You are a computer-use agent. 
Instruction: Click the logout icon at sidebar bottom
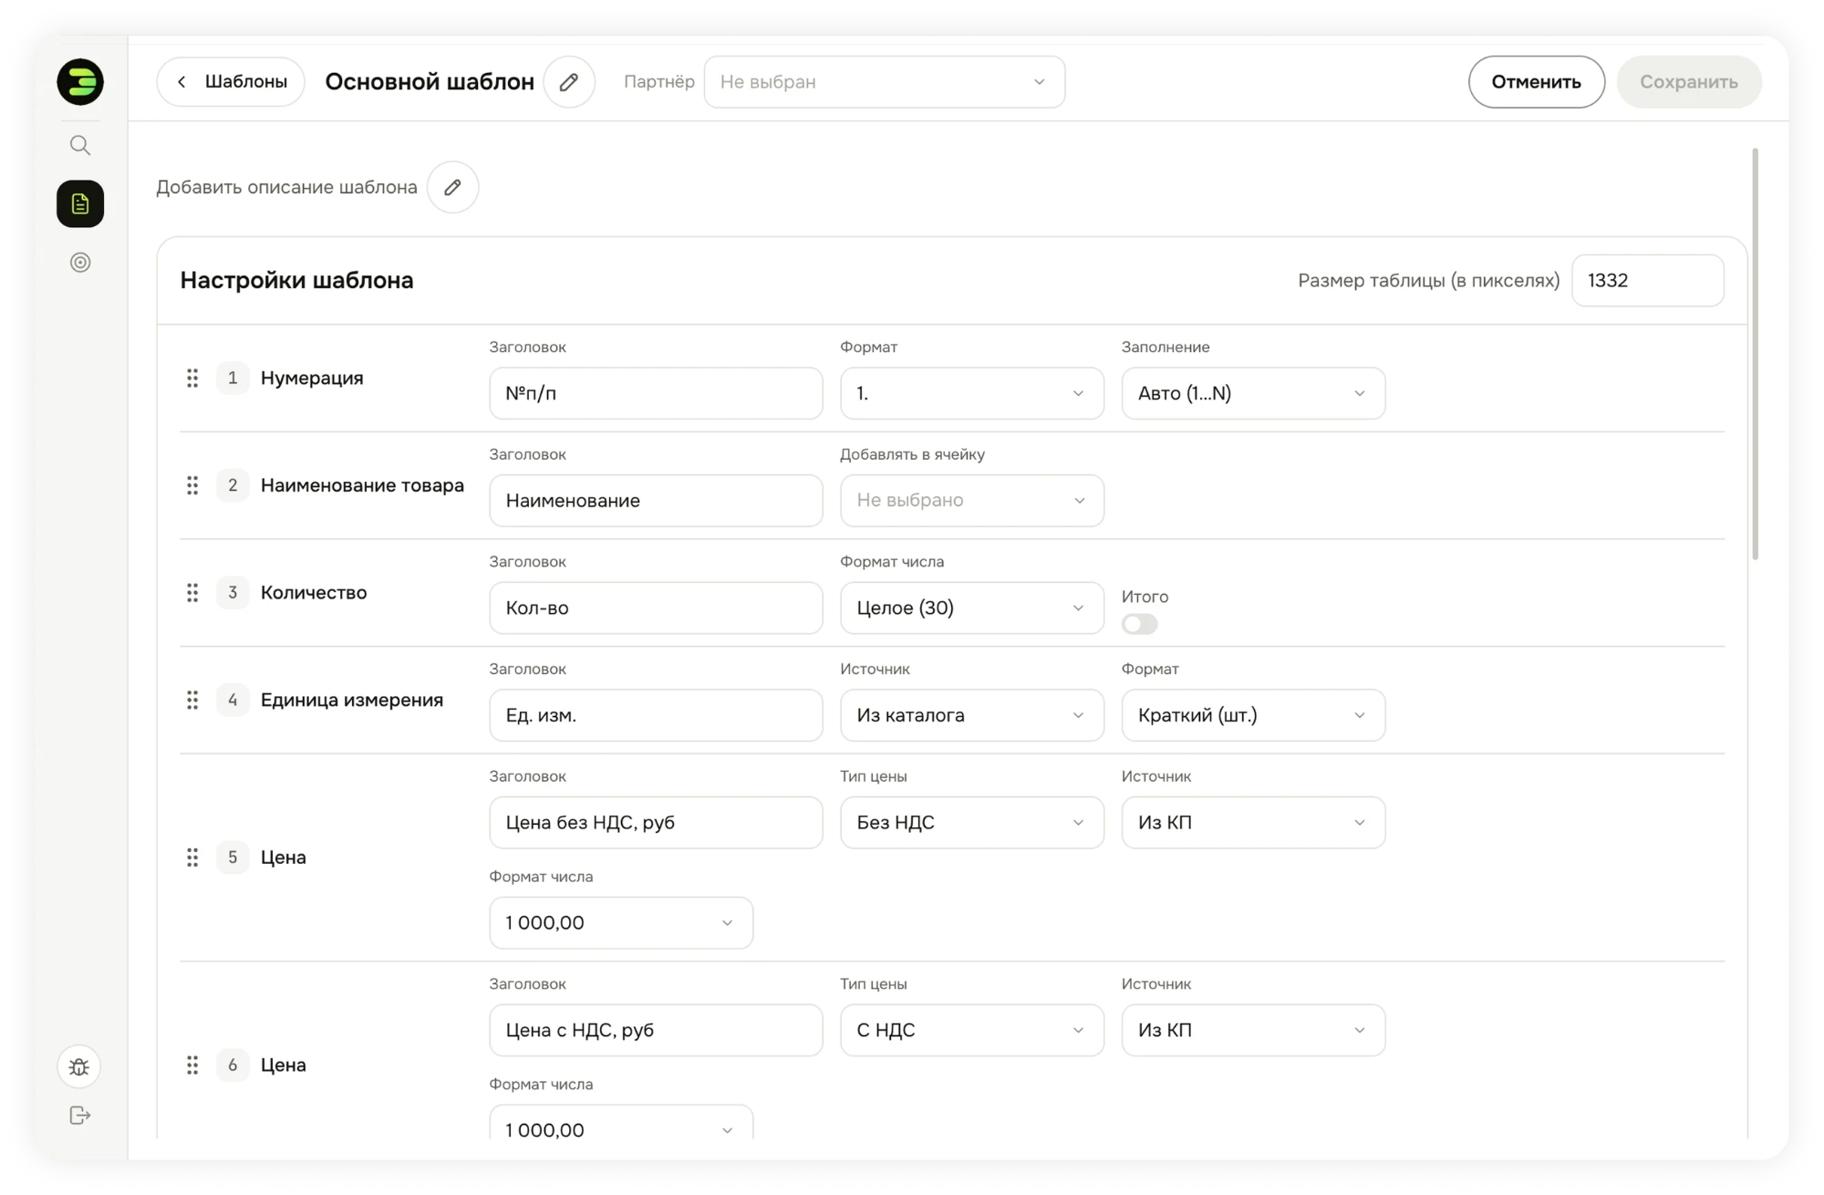pos(80,1116)
